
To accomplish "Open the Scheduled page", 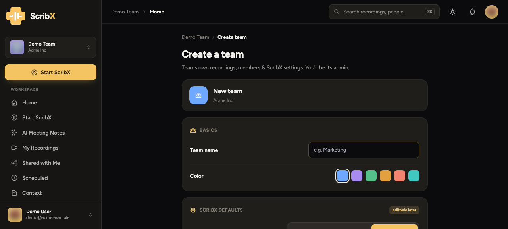I will 51,178.
